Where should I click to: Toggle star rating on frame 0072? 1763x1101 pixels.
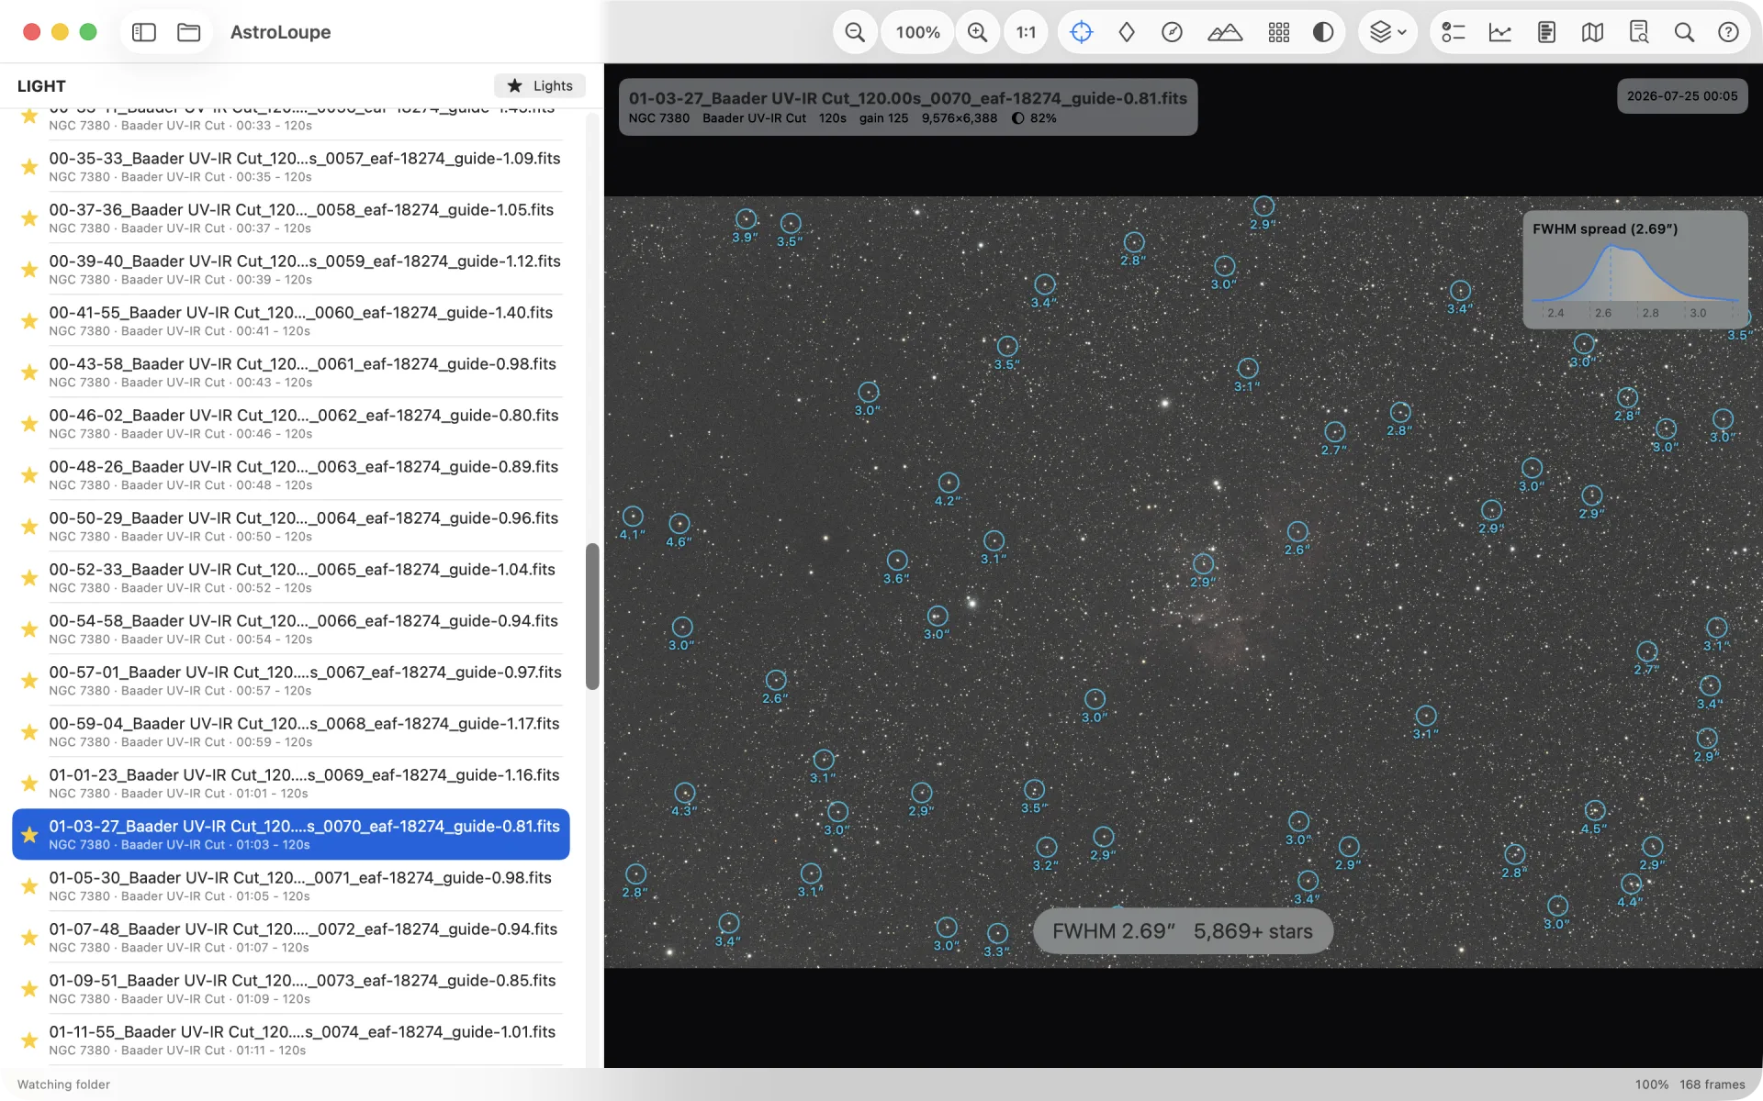[29, 938]
